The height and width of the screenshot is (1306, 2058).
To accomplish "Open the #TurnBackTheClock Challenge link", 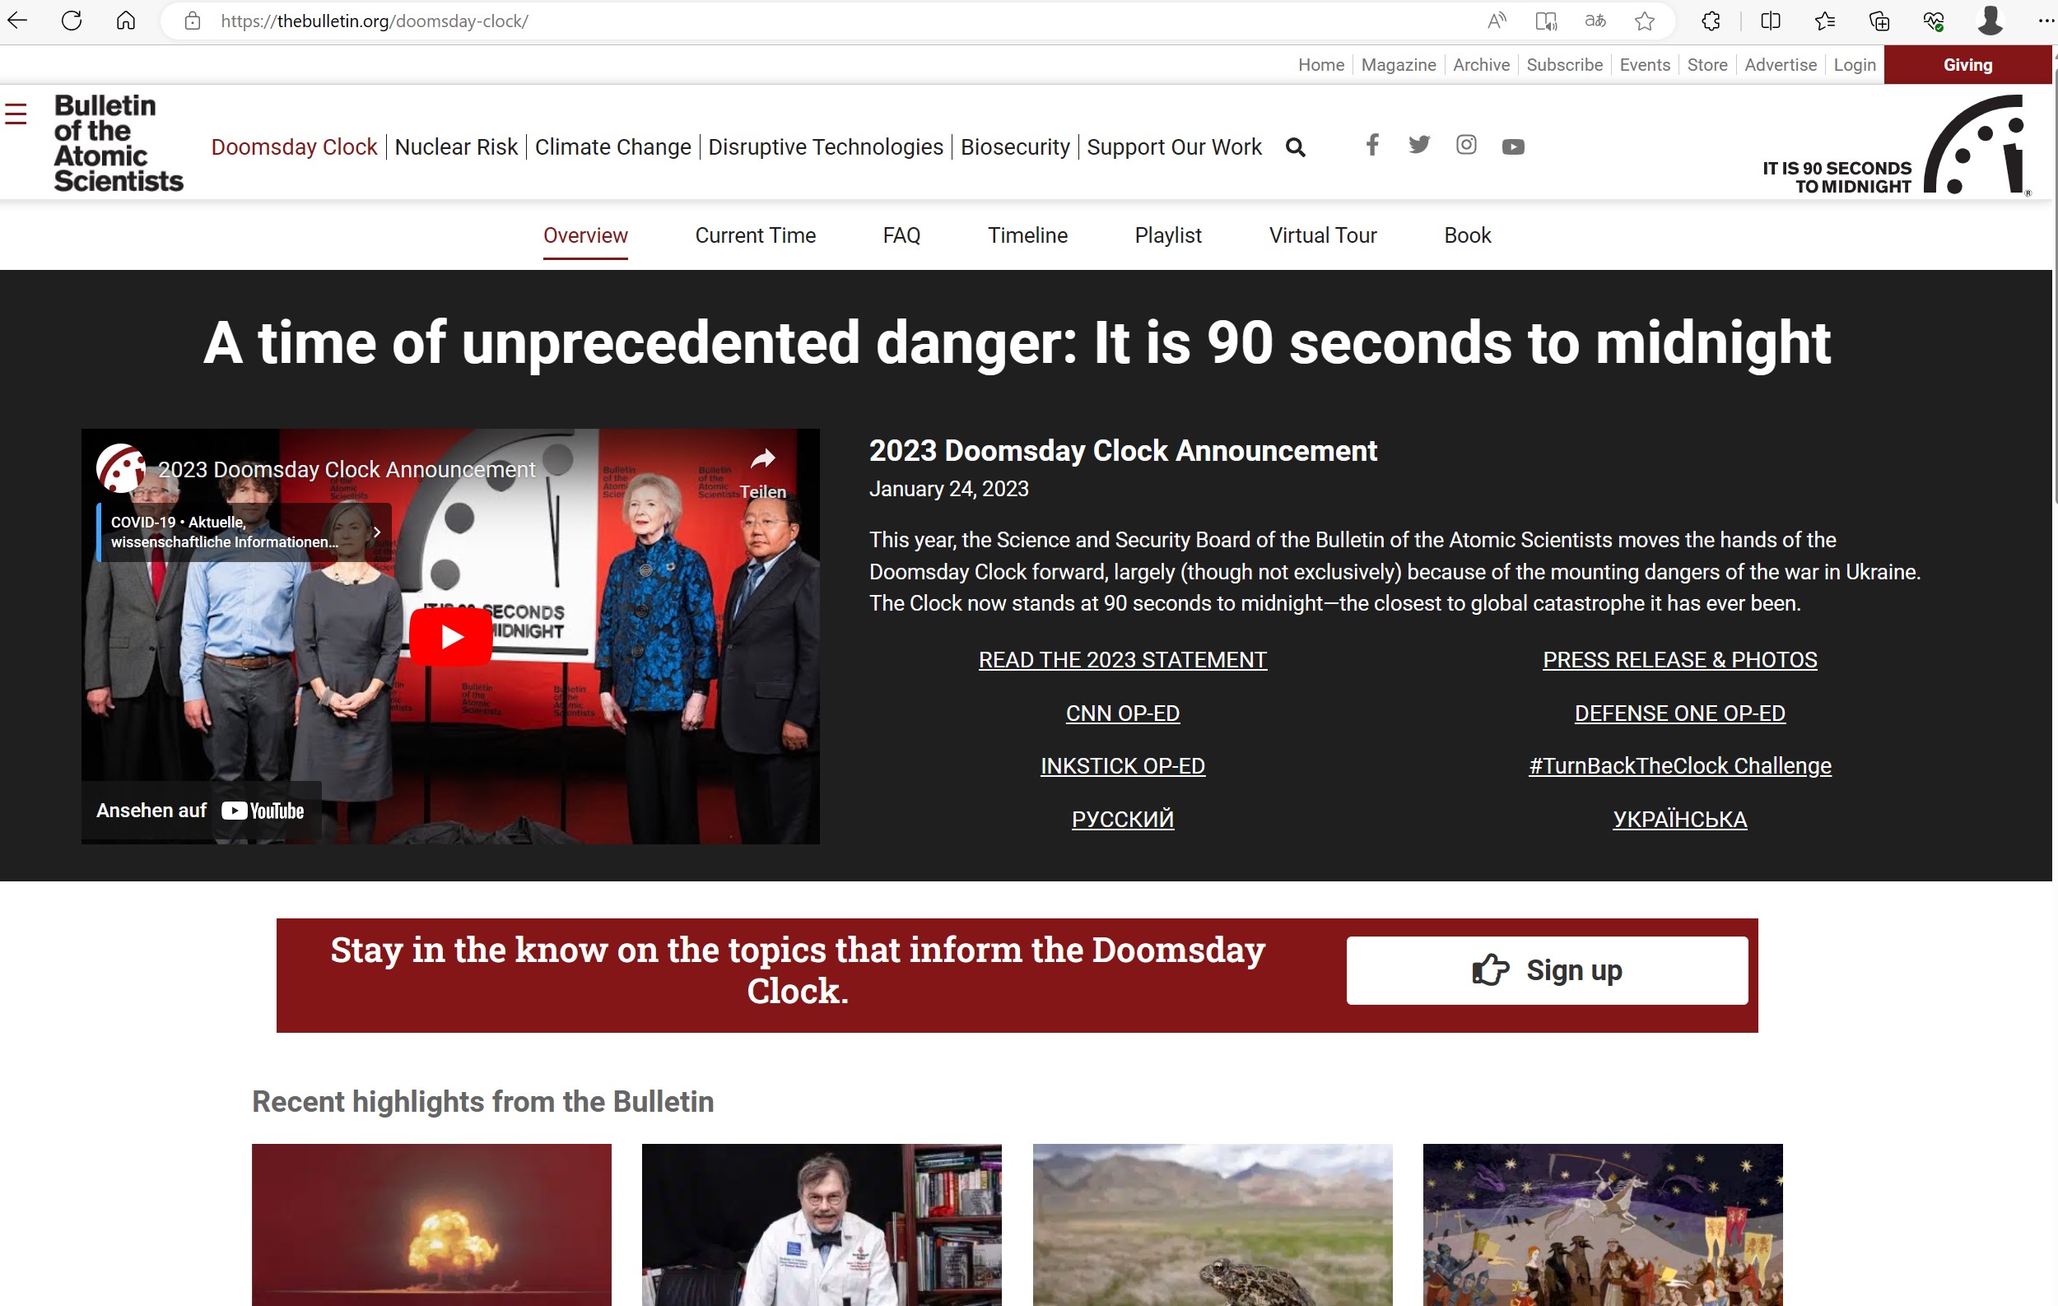I will (x=1679, y=766).
